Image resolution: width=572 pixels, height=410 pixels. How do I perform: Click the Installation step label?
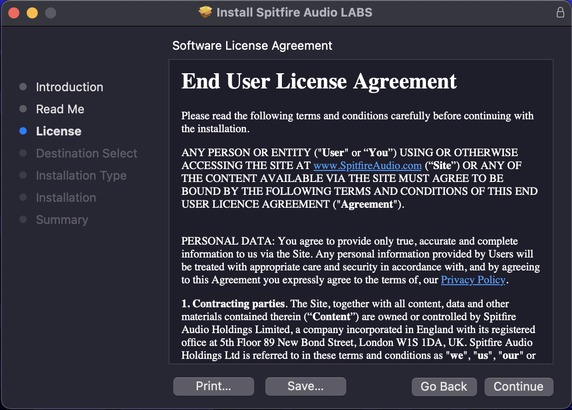66,198
